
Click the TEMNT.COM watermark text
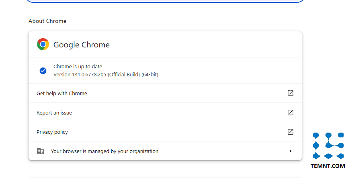click(x=328, y=166)
